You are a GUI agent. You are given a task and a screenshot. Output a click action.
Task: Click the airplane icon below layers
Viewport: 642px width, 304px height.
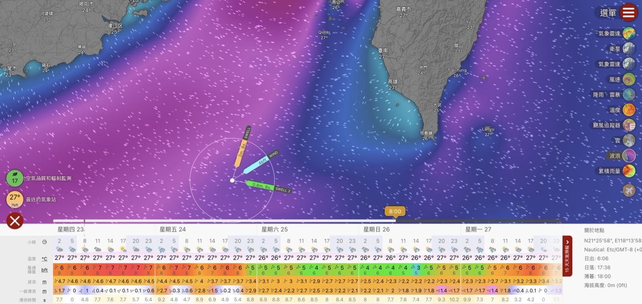[629, 190]
